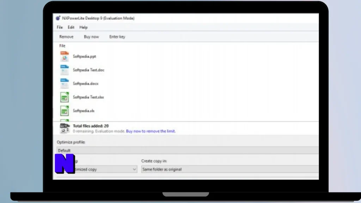Select the Softpedia.ppt file name
The width and height of the screenshot is (361, 203).
(x=85, y=56)
